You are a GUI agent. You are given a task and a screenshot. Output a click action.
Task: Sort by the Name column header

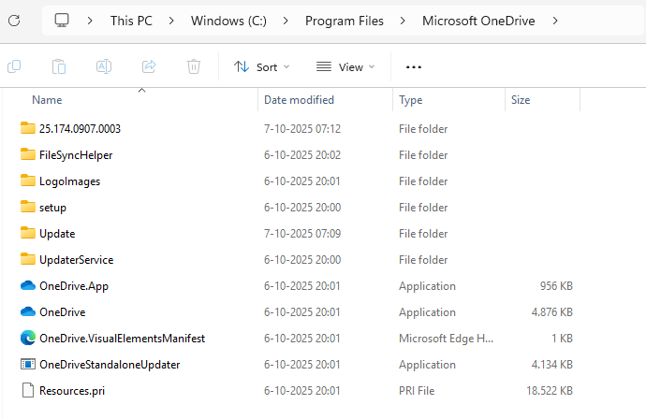tap(47, 100)
